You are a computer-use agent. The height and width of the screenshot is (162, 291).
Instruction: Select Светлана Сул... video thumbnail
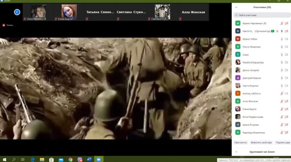pyautogui.click(x=162, y=12)
